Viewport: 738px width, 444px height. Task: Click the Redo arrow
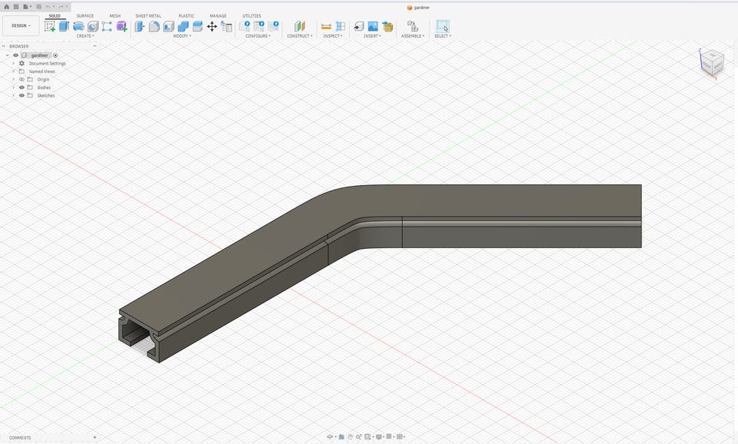pyautogui.click(x=61, y=7)
